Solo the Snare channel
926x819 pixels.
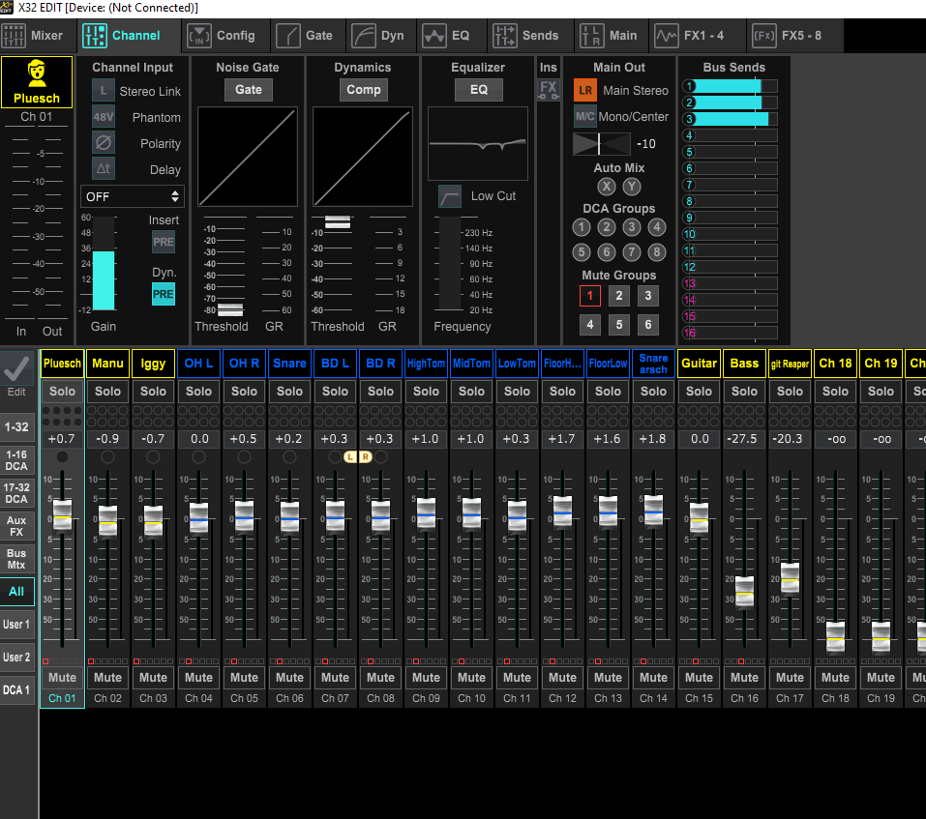pos(289,392)
